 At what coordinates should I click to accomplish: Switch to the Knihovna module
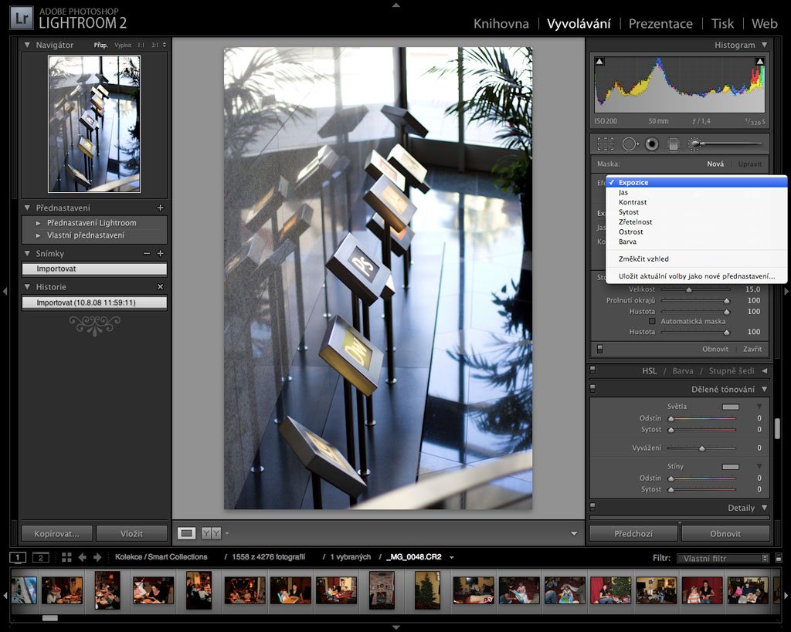[501, 23]
